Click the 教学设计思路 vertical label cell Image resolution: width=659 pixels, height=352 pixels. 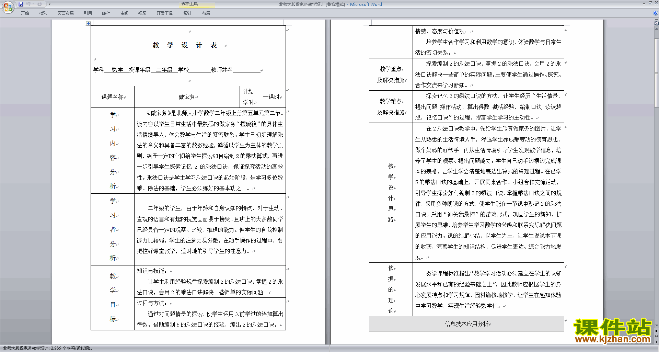(391, 193)
